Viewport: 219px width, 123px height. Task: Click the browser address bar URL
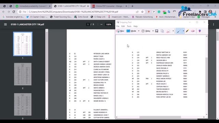point(73,12)
